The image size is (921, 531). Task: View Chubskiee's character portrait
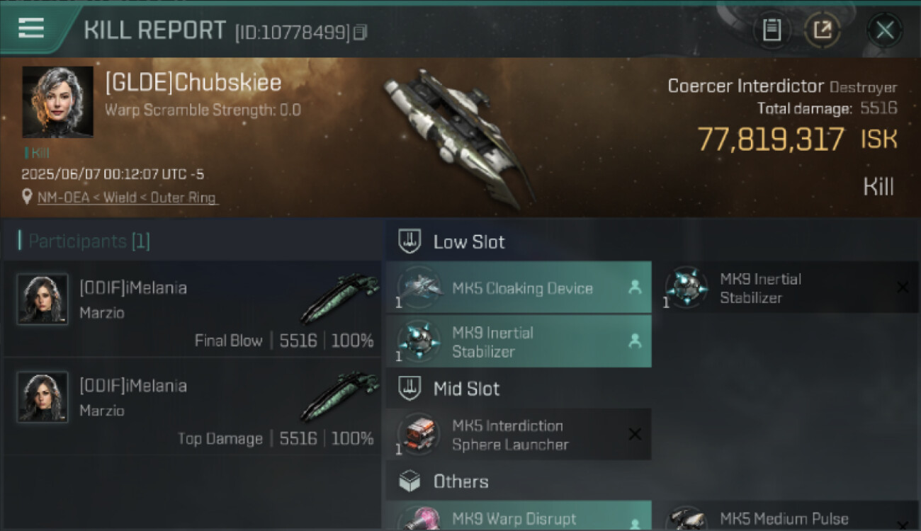(x=58, y=102)
